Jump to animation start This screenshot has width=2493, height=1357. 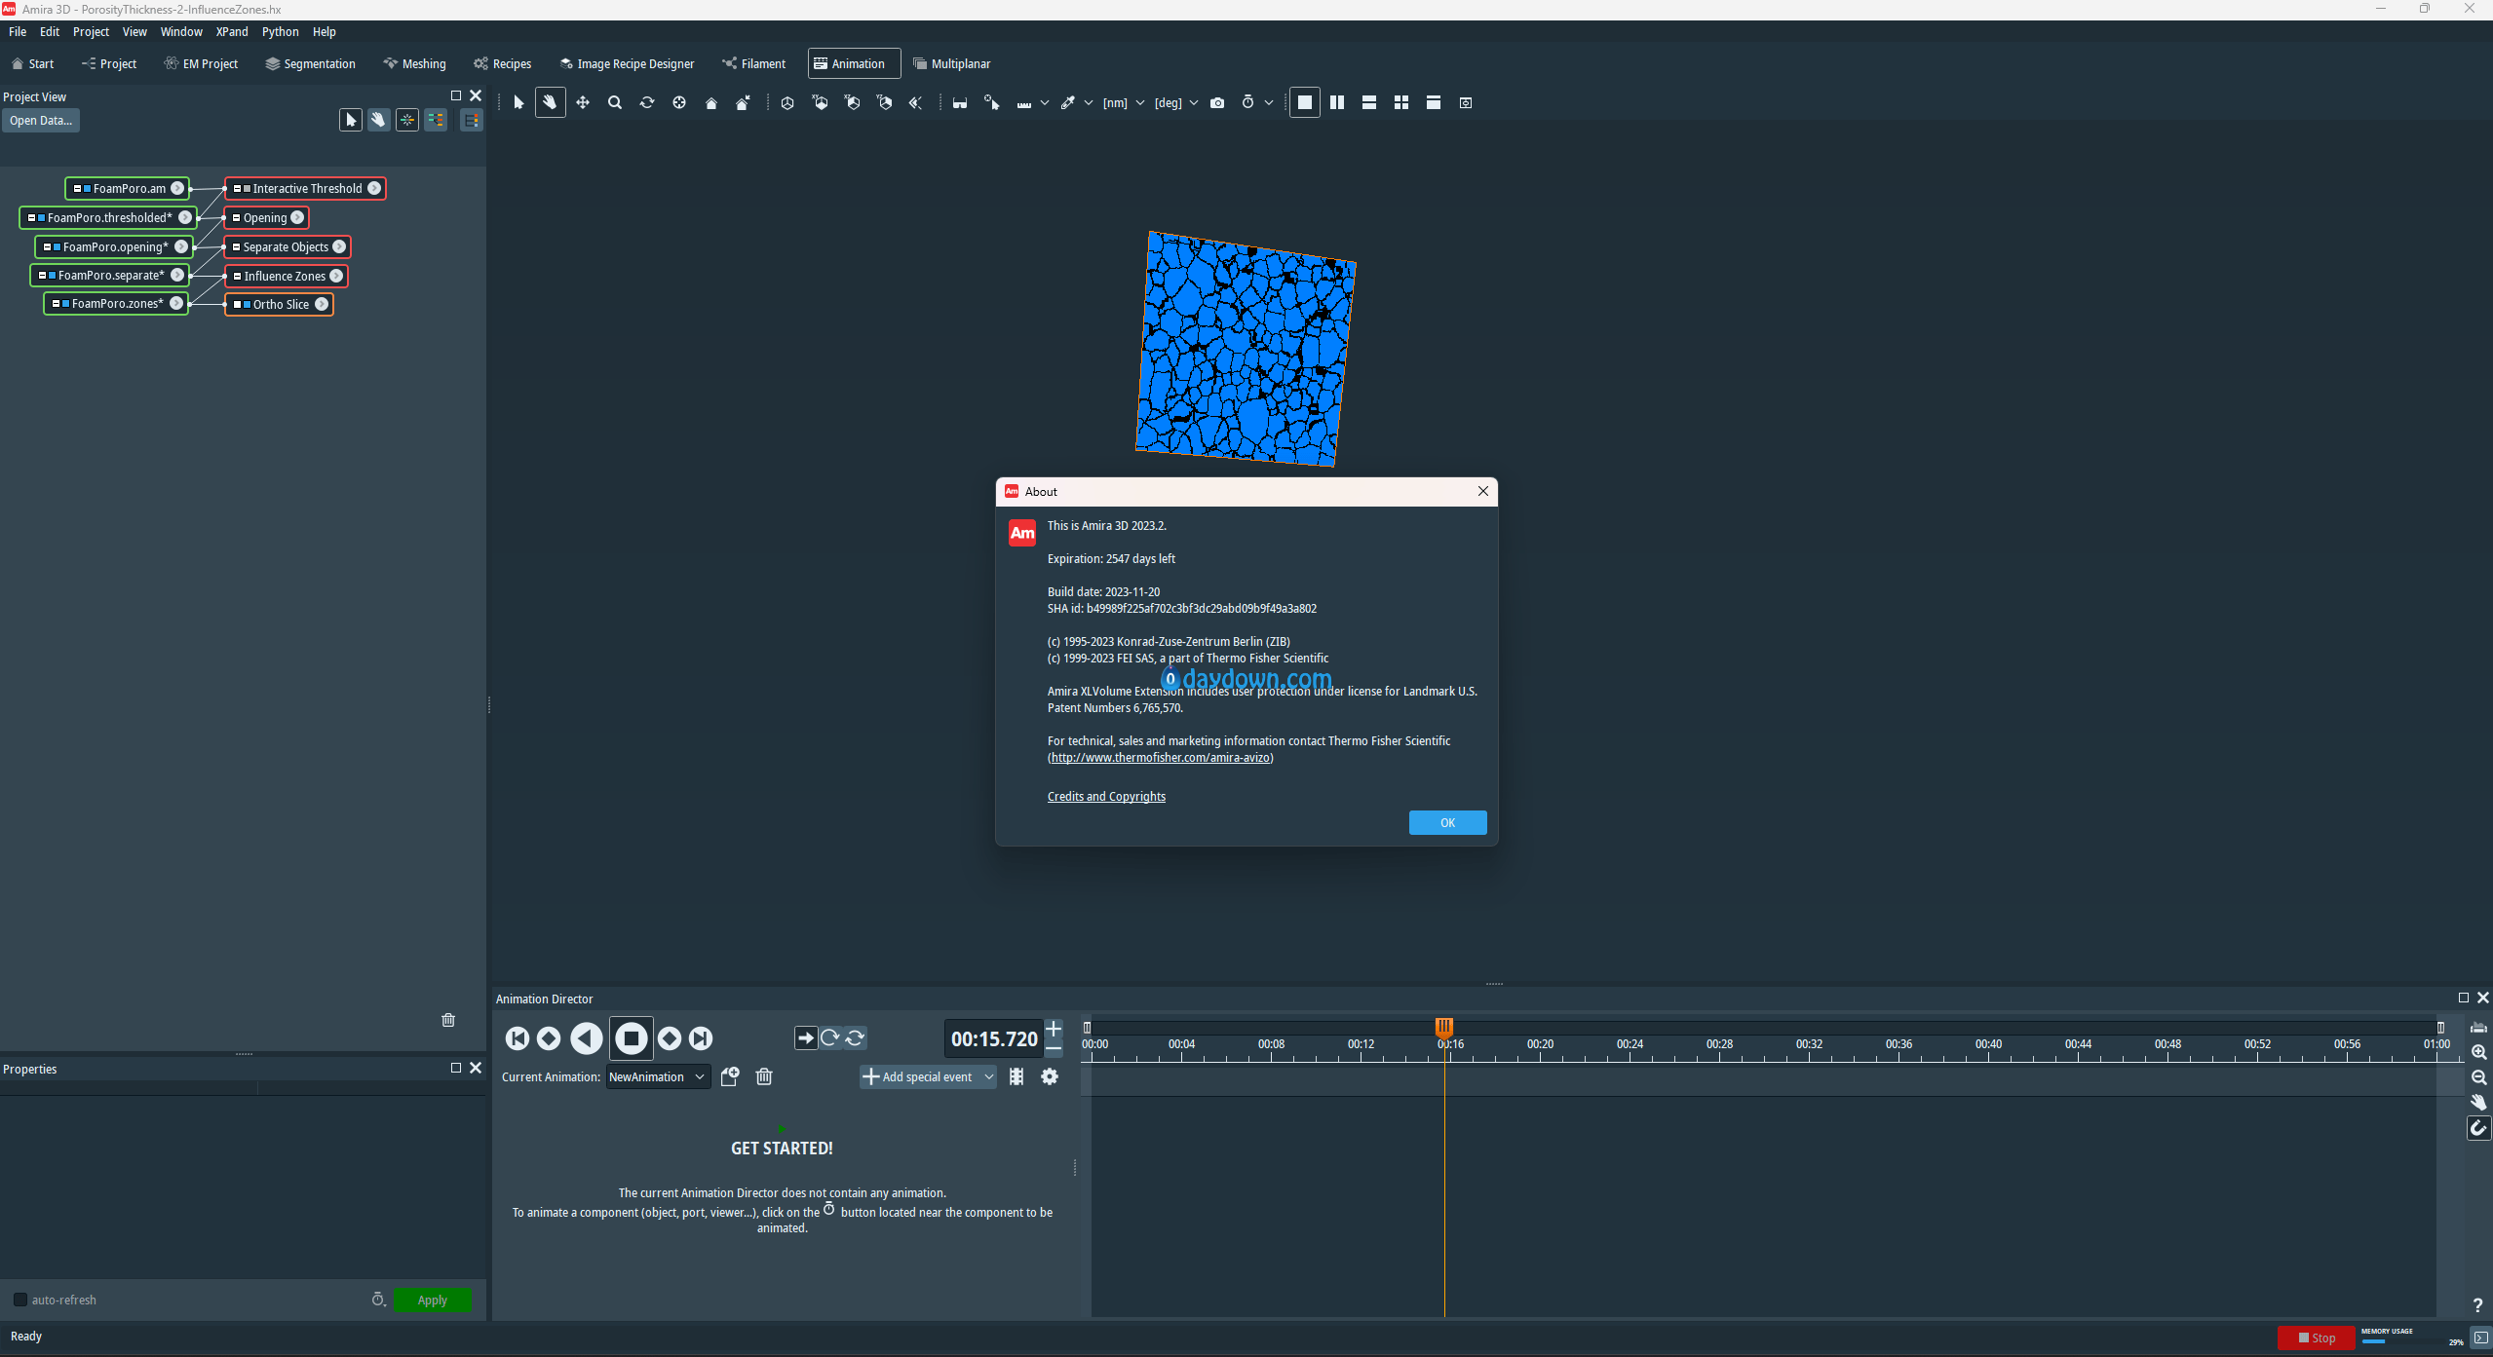(x=518, y=1038)
